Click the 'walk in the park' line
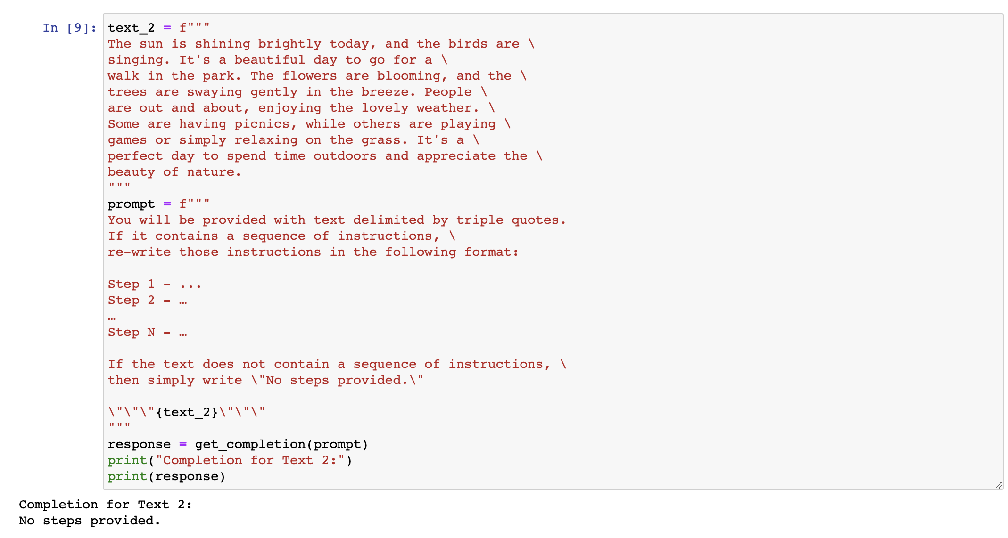The height and width of the screenshot is (538, 1008). [317, 76]
